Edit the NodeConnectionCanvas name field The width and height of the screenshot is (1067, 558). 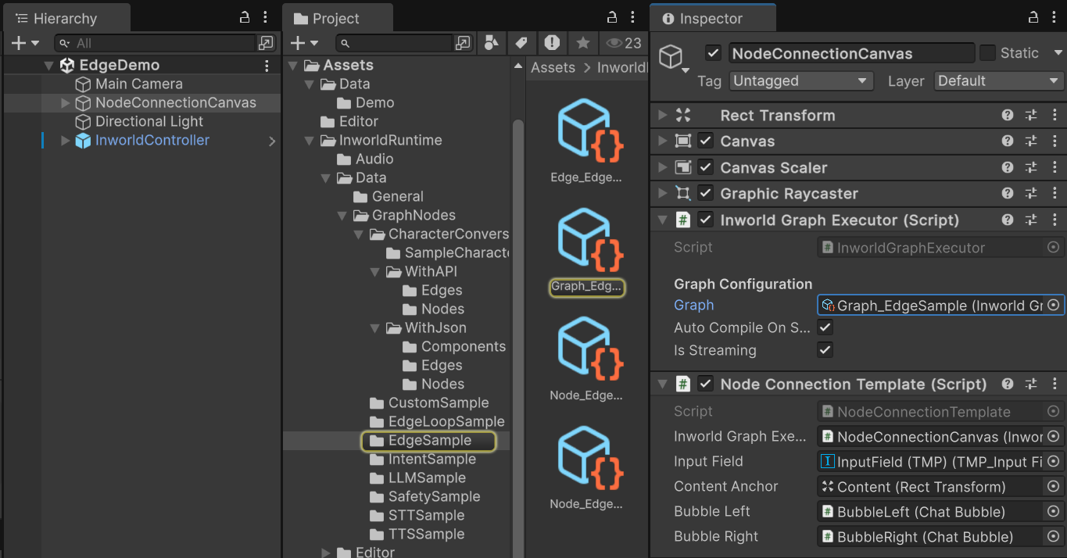coord(851,53)
